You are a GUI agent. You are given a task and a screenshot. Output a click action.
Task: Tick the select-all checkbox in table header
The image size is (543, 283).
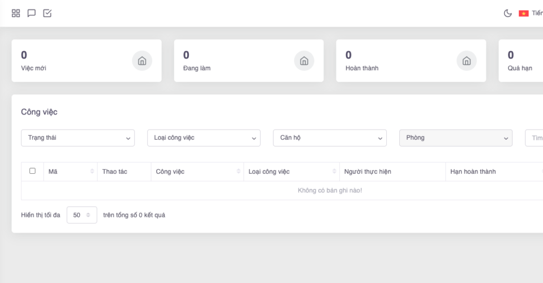32,171
